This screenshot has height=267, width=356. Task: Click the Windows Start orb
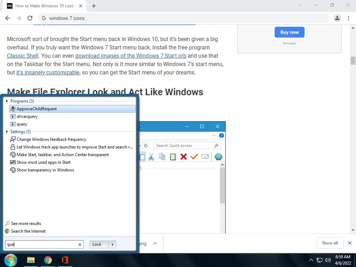(x=10, y=260)
